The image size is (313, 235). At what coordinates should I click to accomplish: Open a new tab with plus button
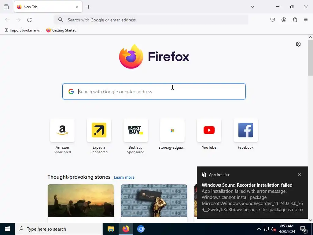[89, 7]
